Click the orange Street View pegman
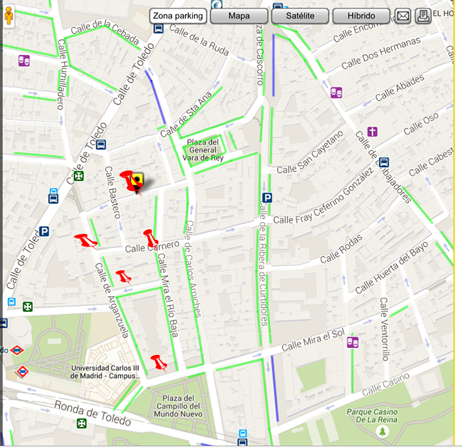The height and width of the screenshot is (448, 462). pyautogui.click(x=9, y=16)
